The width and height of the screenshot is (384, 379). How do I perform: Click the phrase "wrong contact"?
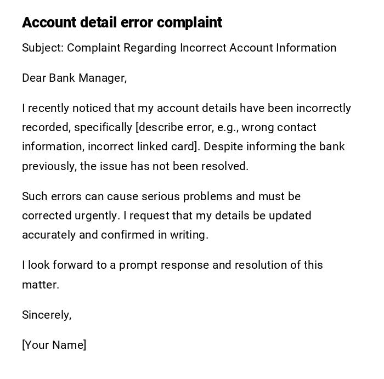pos(279,127)
